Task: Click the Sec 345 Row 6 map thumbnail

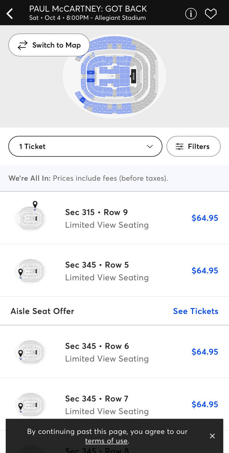Action: coord(31,352)
